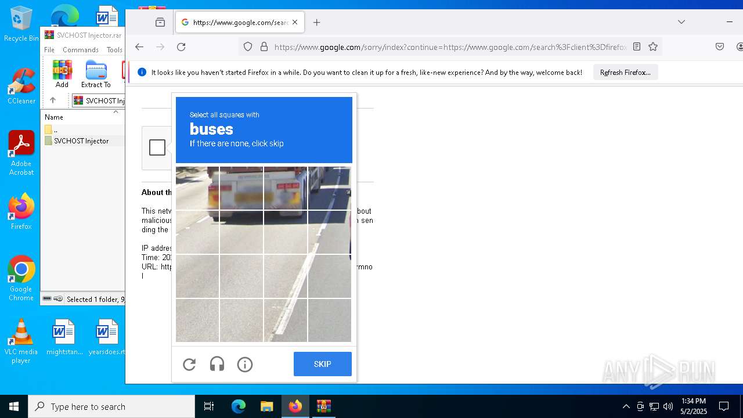Click the SKIP button

pos(323,364)
